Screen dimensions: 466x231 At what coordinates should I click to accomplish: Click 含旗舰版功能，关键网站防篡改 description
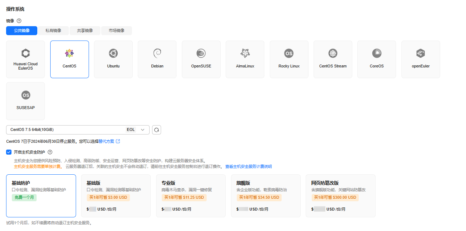(338, 190)
